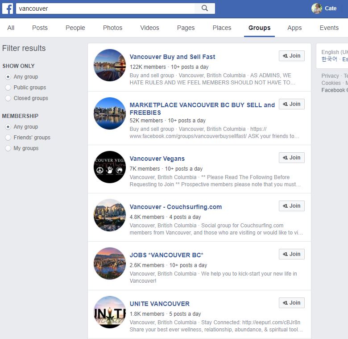Screen dimensions: 348x339
Task: Click the UNITE VANCOUVER group thumbnail
Action: pyautogui.click(x=110, y=312)
